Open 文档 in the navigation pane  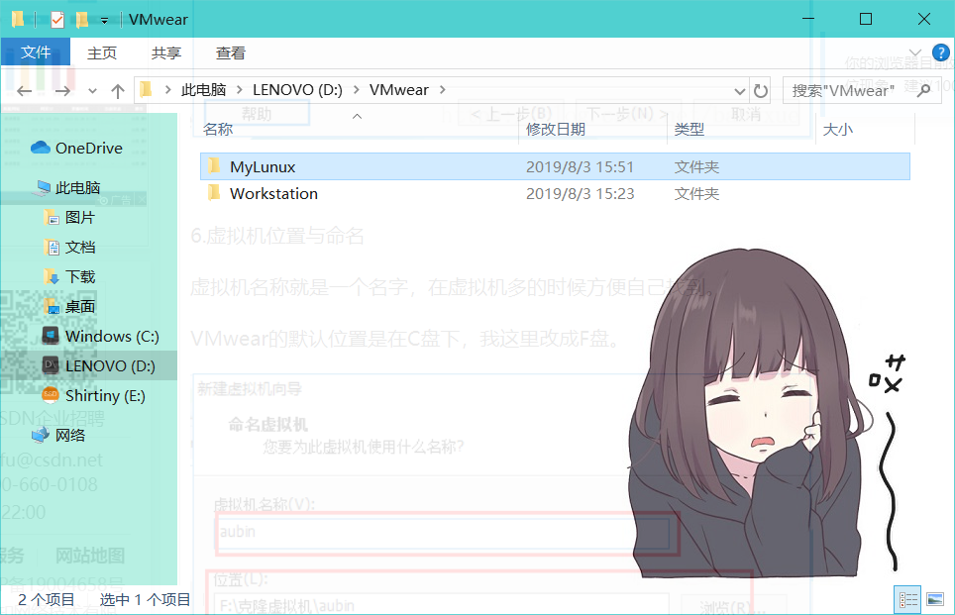80,248
